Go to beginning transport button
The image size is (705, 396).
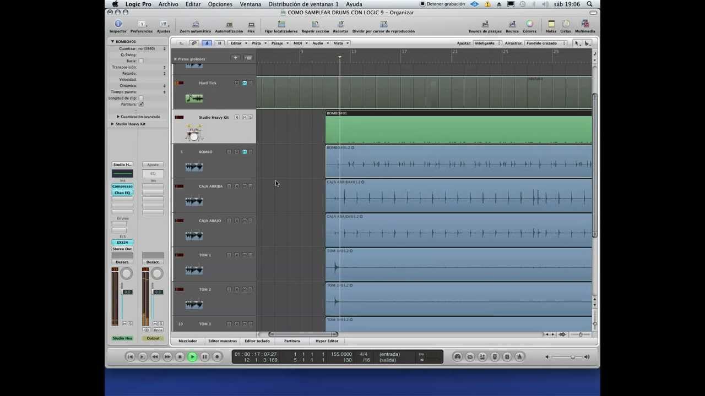pyautogui.click(x=131, y=357)
